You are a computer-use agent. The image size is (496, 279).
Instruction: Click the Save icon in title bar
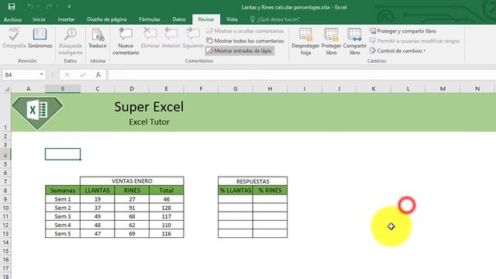tap(12, 6)
